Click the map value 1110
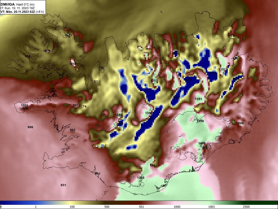This screenshot has width=278, height=209. pyautogui.click(x=73, y=64)
